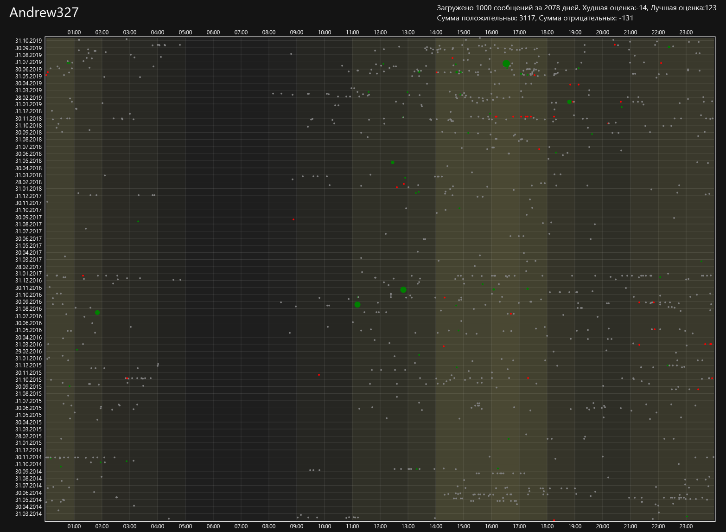This screenshot has width=726, height=532.
Task: Click the 29.02.2016 date label
Action: (x=28, y=352)
